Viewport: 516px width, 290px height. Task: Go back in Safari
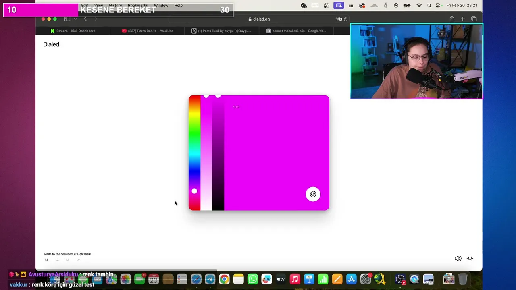pos(85,19)
